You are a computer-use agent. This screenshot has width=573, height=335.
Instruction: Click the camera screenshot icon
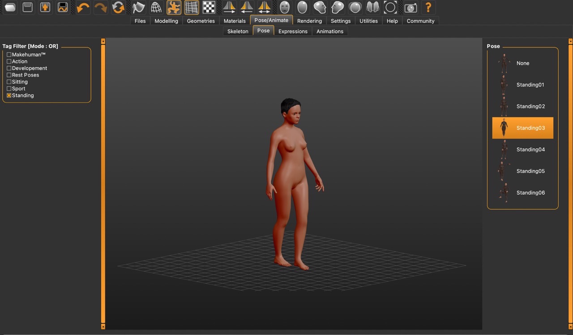[x=410, y=7]
